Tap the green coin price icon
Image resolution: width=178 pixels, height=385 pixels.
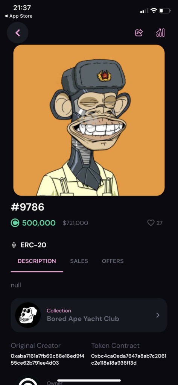point(15,223)
